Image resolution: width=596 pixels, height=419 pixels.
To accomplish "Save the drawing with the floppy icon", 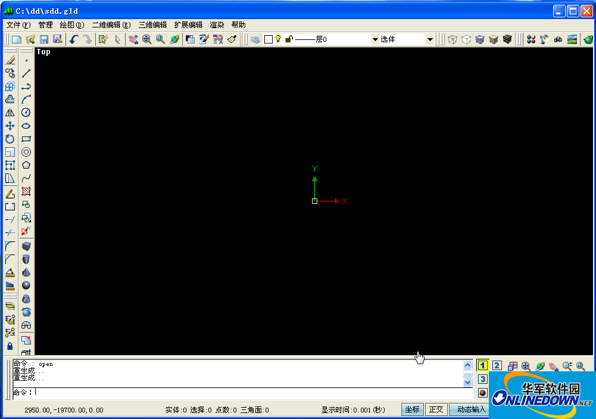I will pyautogui.click(x=44, y=39).
